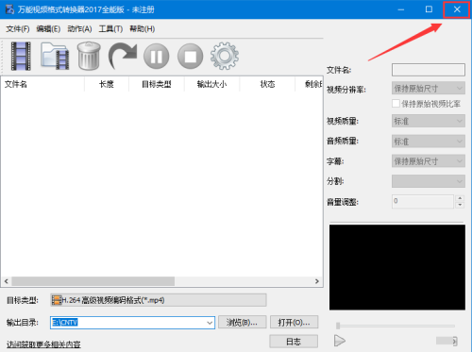Decrease 音量调整 with the down arrow
The height and width of the screenshot is (352, 472).
(460, 205)
